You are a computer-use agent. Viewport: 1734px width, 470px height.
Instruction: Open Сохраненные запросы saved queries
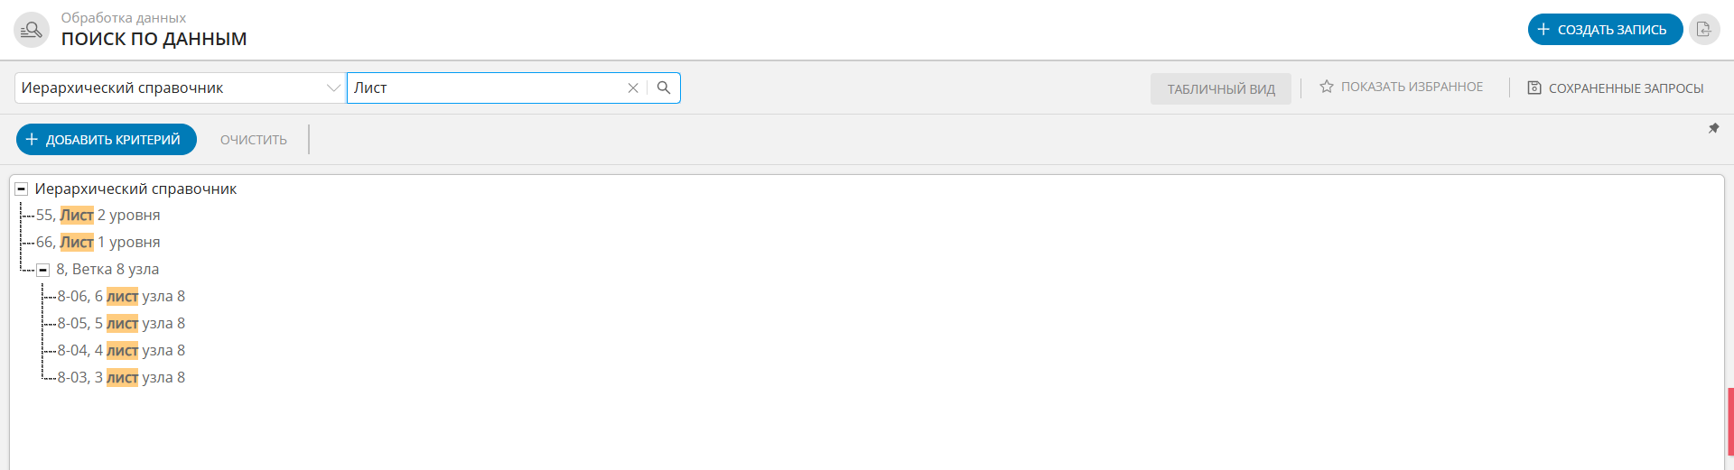pyautogui.click(x=1615, y=88)
